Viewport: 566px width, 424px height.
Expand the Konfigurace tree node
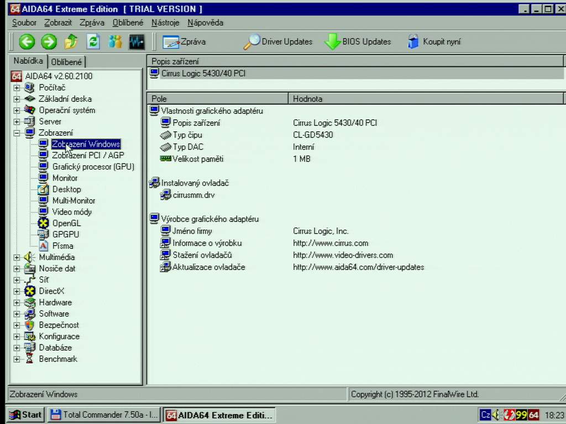[x=17, y=337]
